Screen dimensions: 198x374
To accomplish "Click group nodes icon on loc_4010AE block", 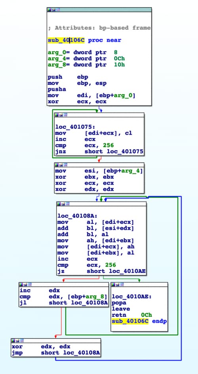I will point(122,284).
